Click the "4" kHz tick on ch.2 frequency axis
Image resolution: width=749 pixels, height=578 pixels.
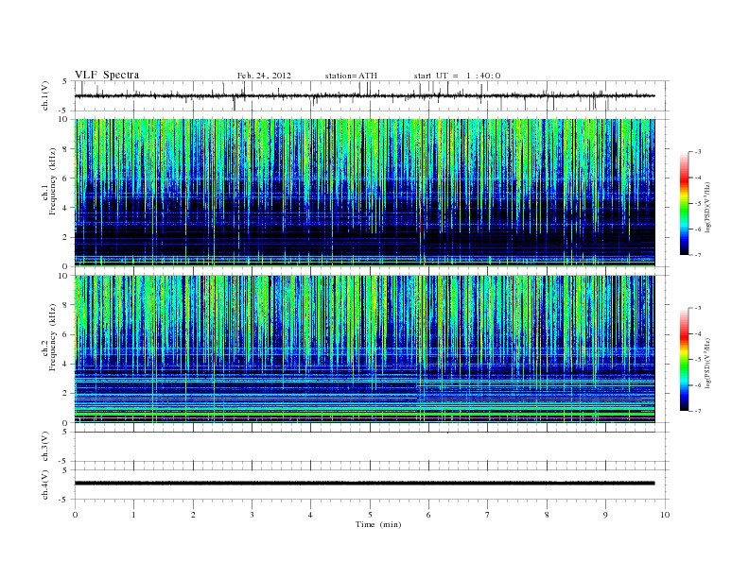[x=65, y=365]
